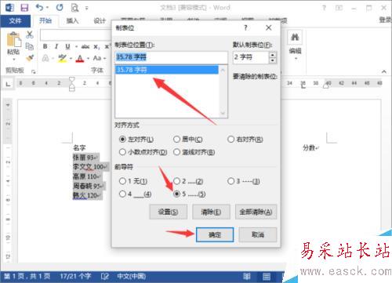392x283 pixels.
Task: Select the Format Painter brush icon
Action: click(30, 58)
